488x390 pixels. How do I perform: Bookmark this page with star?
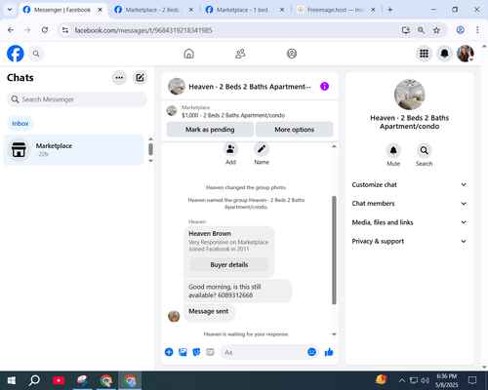pyautogui.click(x=436, y=30)
